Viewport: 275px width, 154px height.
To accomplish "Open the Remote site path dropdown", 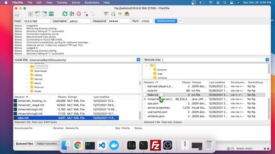I will [267, 60].
